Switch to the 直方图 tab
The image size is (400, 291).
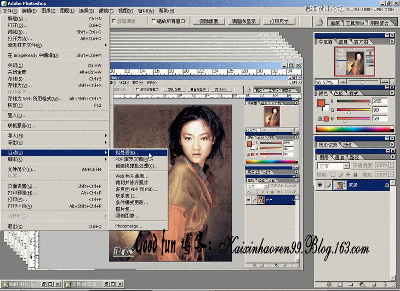[x=361, y=42]
